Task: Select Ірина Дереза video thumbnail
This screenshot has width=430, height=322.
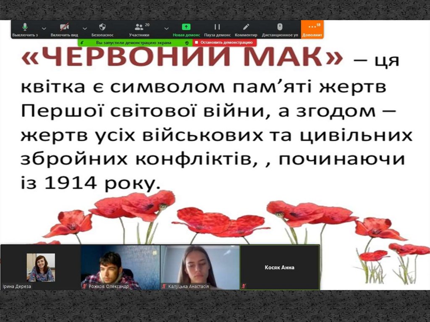Action: [x=41, y=267]
